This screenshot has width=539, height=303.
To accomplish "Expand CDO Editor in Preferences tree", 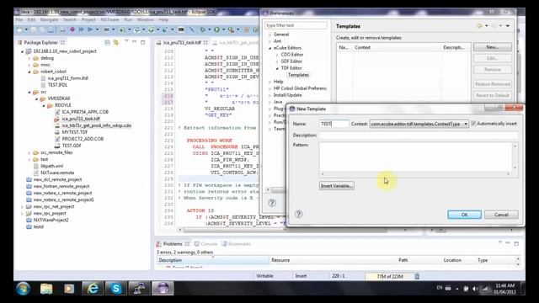I will [x=277, y=55].
